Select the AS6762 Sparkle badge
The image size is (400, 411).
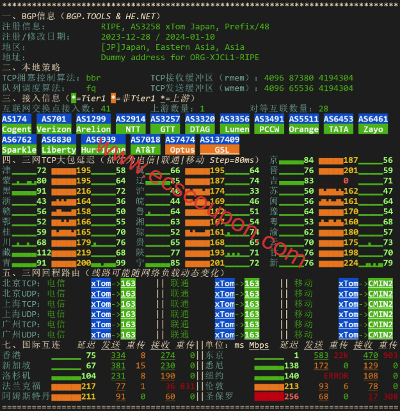pyautogui.click(x=19, y=144)
